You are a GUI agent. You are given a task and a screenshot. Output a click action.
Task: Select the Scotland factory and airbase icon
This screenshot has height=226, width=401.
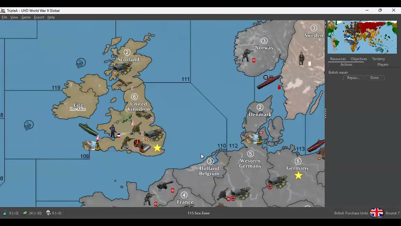[122, 68]
